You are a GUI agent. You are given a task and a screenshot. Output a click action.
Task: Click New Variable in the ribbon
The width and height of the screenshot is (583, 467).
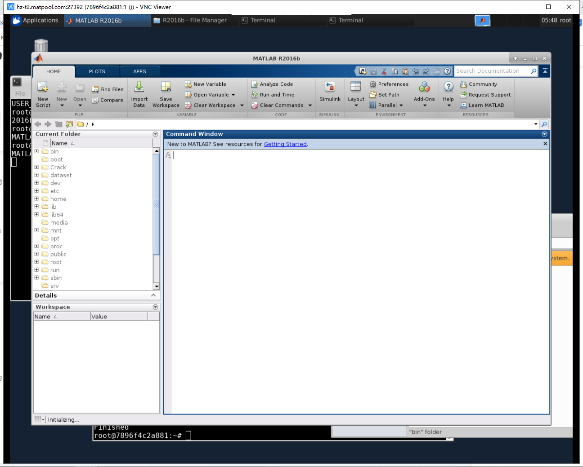pyautogui.click(x=206, y=84)
